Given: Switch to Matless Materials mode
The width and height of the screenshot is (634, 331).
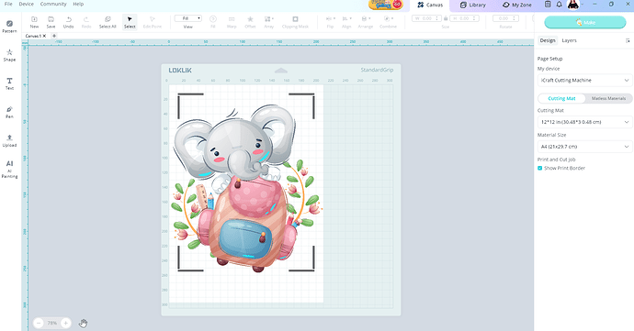Looking at the screenshot, I should tap(608, 98).
